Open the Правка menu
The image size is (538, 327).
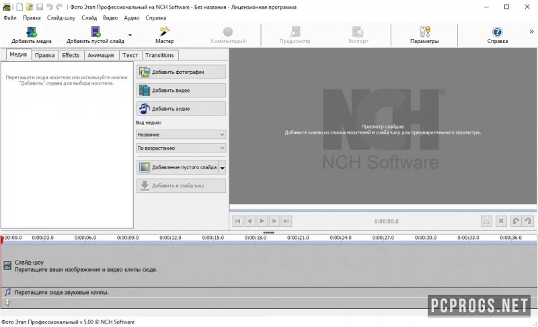tap(32, 18)
